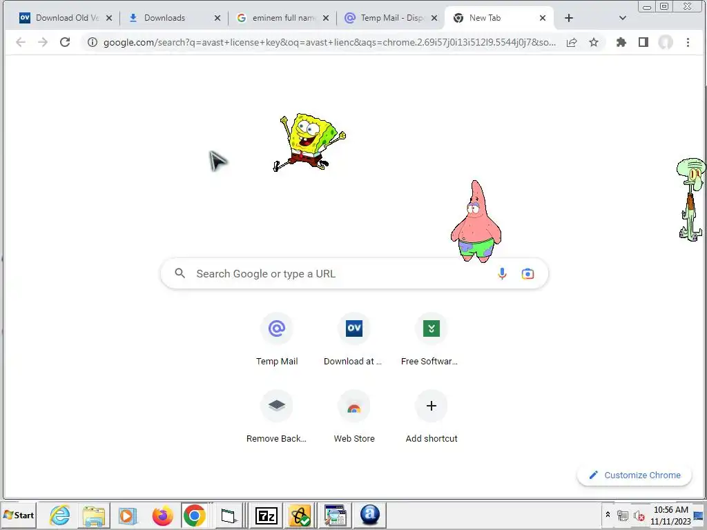Select Chrome in the taskbar

coord(194,515)
